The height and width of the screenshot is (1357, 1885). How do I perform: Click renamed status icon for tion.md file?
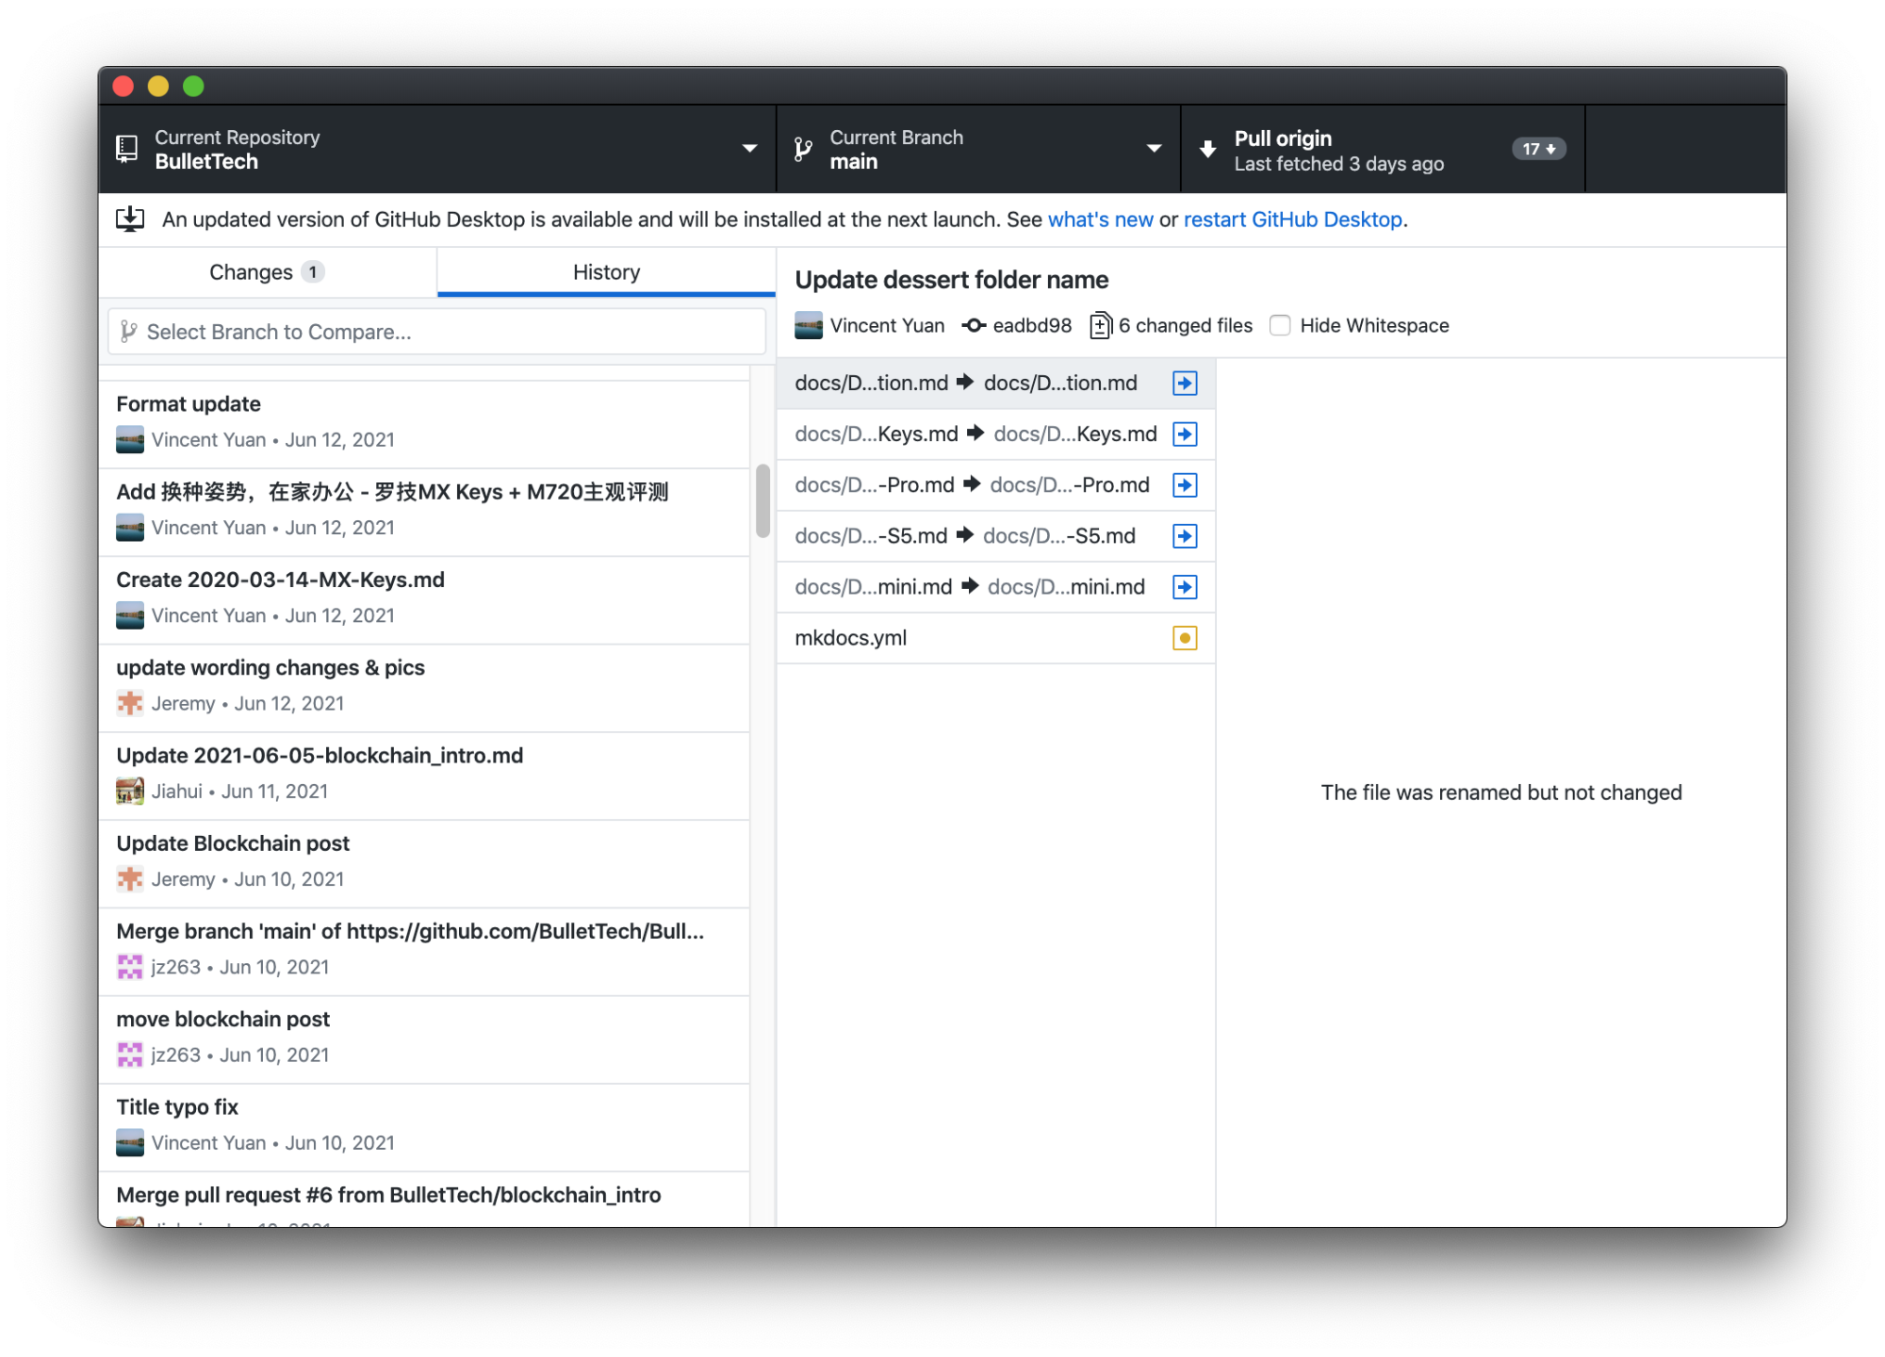tap(1185, 383)
